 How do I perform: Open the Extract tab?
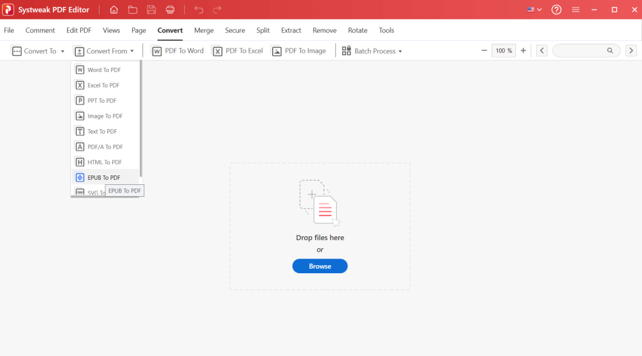291,30
